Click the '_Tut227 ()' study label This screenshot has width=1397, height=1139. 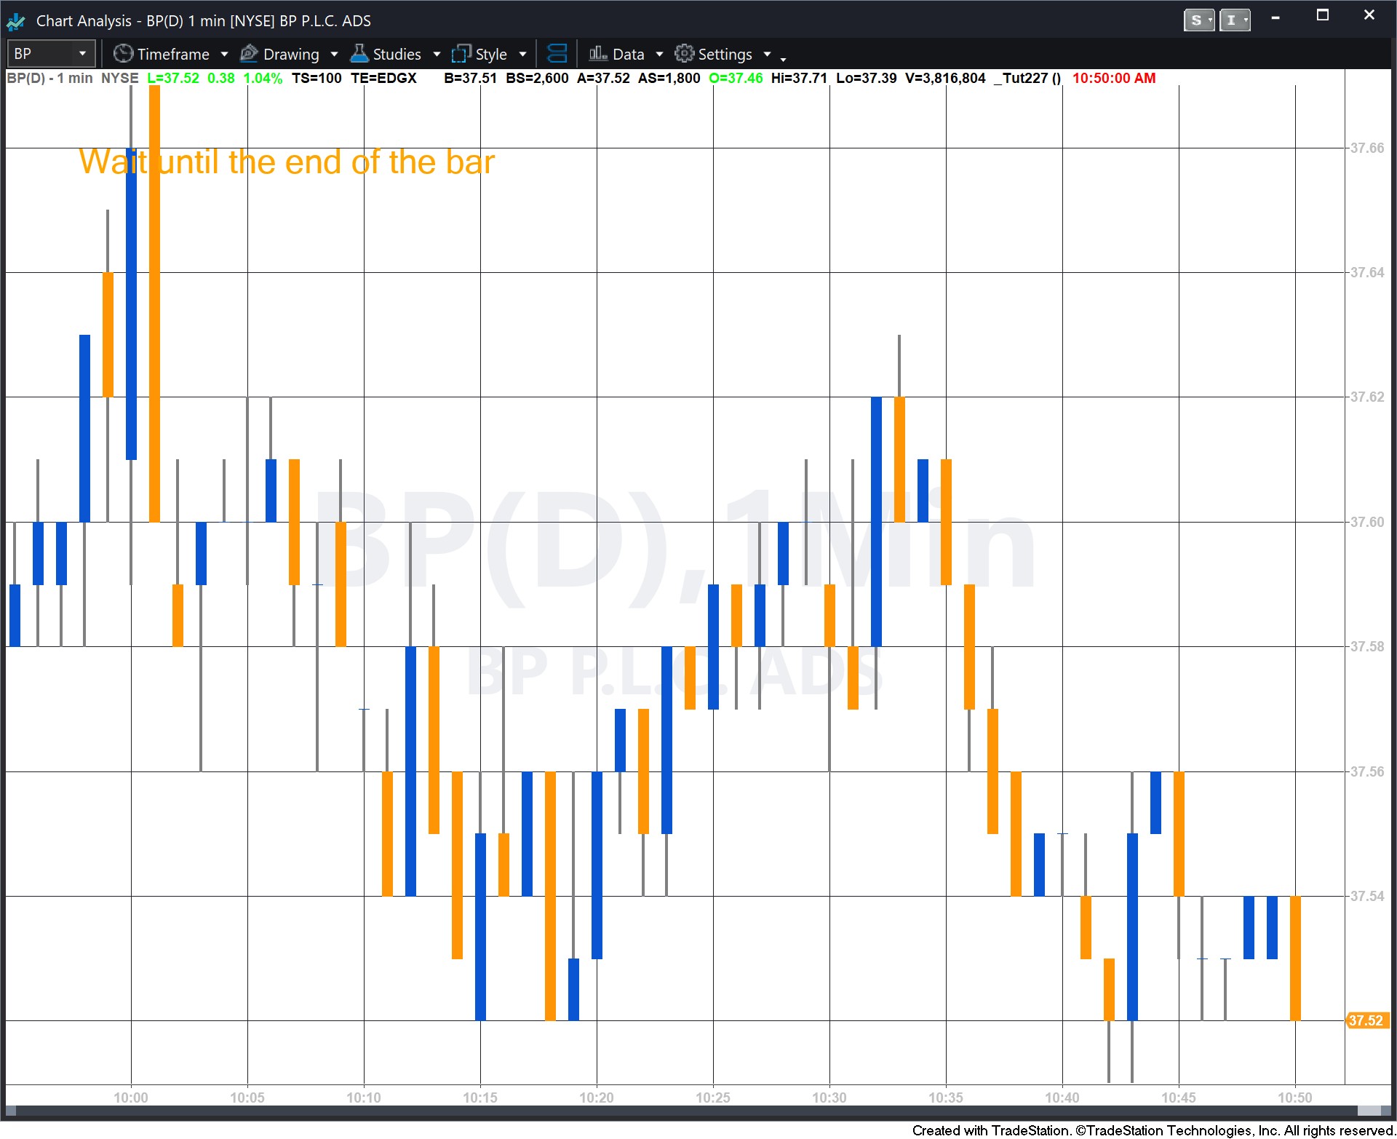(x=1027, y=79)
